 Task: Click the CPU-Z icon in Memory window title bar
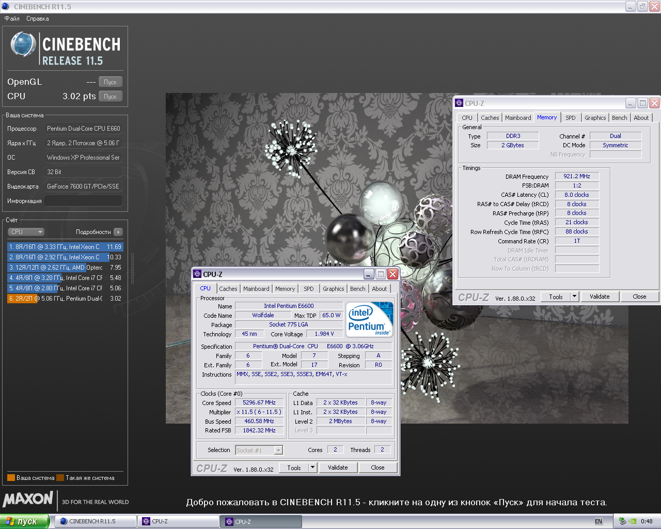(x=459, y=103)
